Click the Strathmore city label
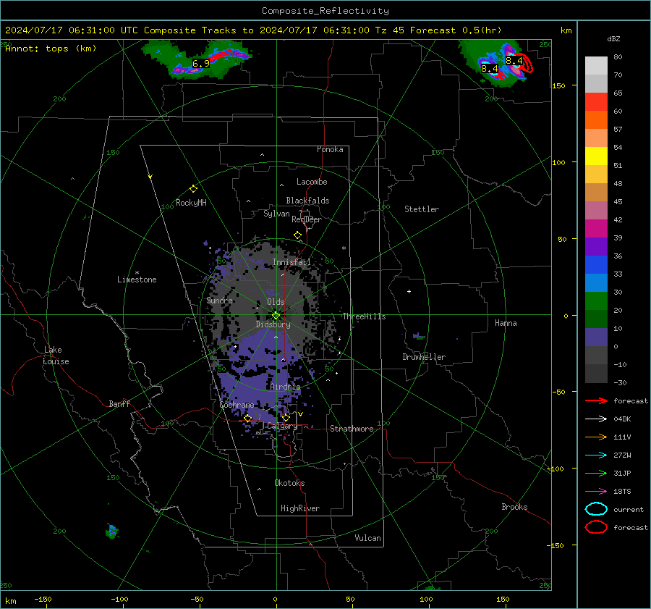Screen dimensions: 651x609 [352, 429]
